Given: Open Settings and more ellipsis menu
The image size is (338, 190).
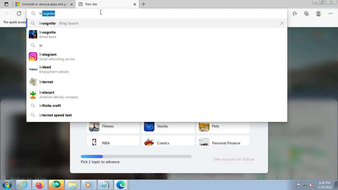Looking at the screenshot, I should click(x=331, y=13).
